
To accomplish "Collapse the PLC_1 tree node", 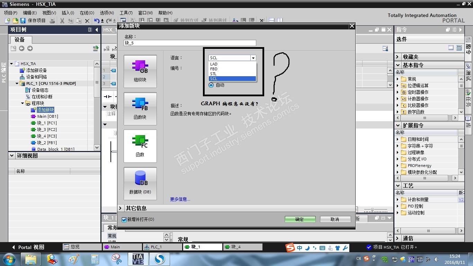I will (x=17, y=83).
